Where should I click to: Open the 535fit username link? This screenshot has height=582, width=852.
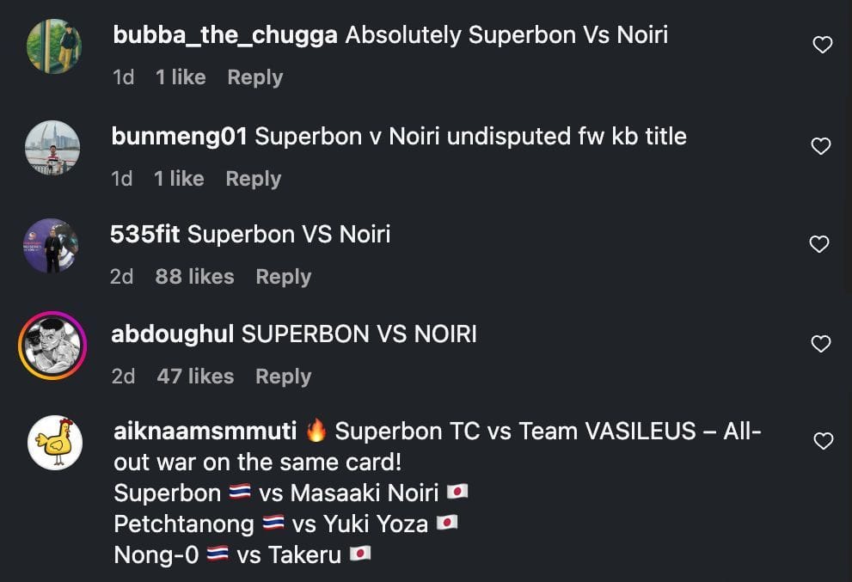(144, 234)
